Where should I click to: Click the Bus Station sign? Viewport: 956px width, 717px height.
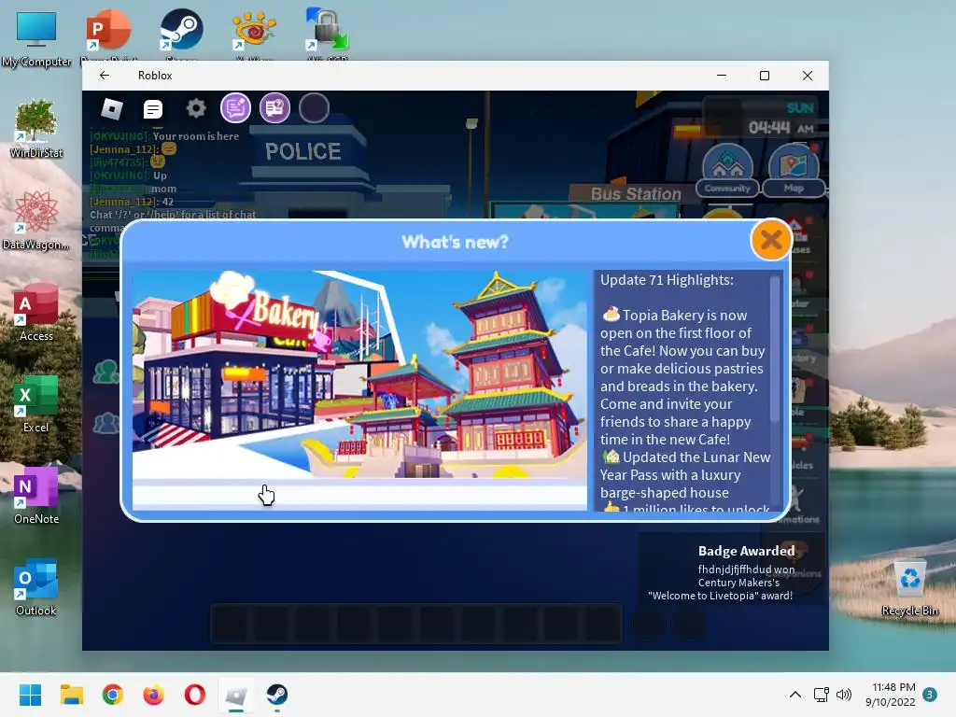(635, 194)
